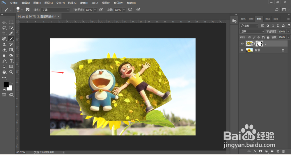291x155 pixels.
Task: Open the tool preset picker arrow
Action: point(10,10)
